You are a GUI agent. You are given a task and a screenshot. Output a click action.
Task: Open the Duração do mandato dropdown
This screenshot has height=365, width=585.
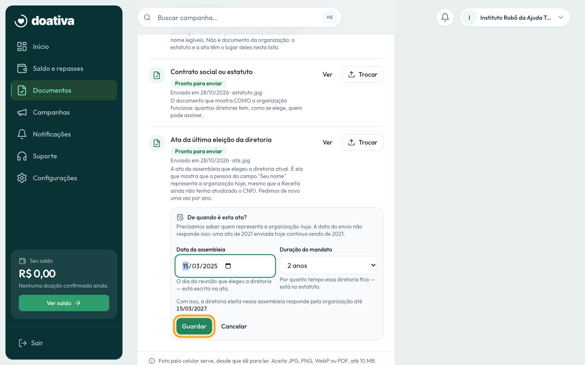(328, 265)
